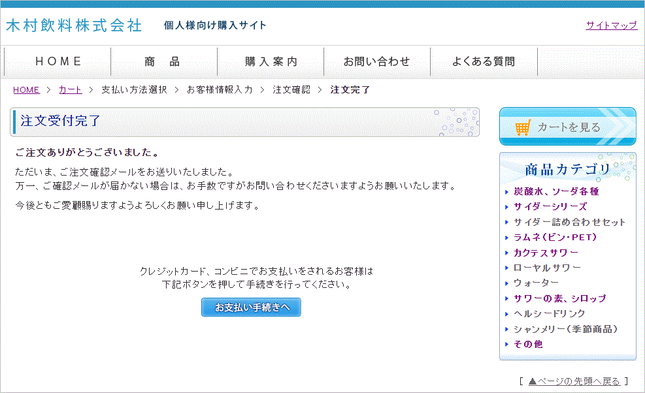Open the 商品 navigation menu
This screenshot has width=645, height=393.
[x=163, y=62]
